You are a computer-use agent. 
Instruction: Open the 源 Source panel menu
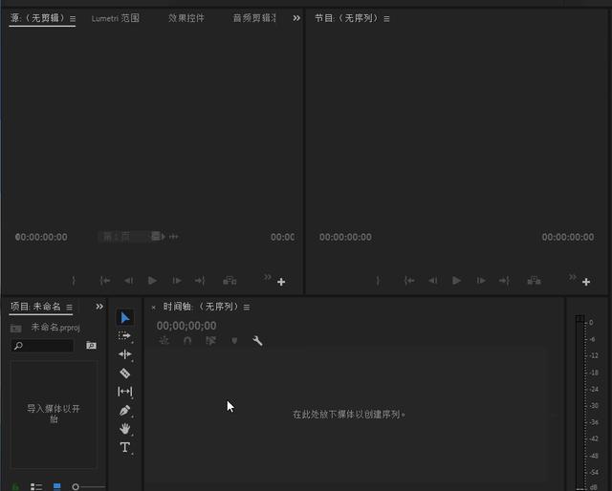tap(73, 18)
